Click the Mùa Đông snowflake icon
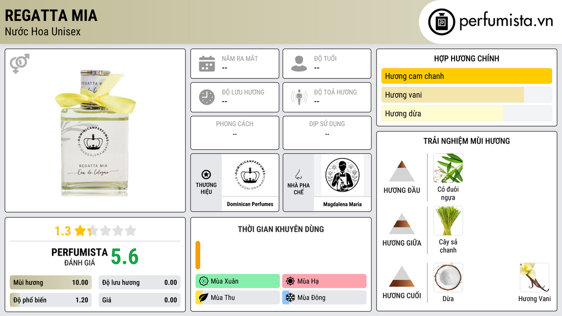This screenshot has height=316, width=562. [x=290, y=297]
